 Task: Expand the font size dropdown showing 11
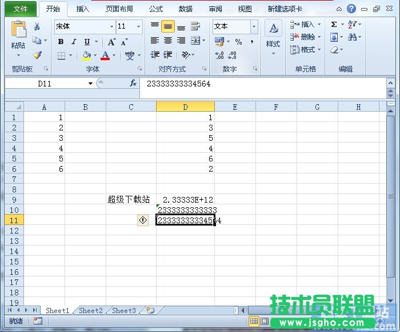[130, 26]
